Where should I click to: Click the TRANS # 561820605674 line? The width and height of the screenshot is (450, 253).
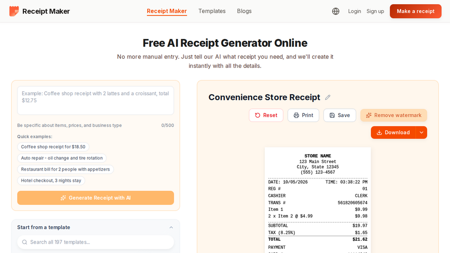point(318,203)
